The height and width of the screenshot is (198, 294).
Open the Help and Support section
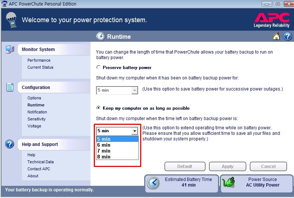point(54,144)
